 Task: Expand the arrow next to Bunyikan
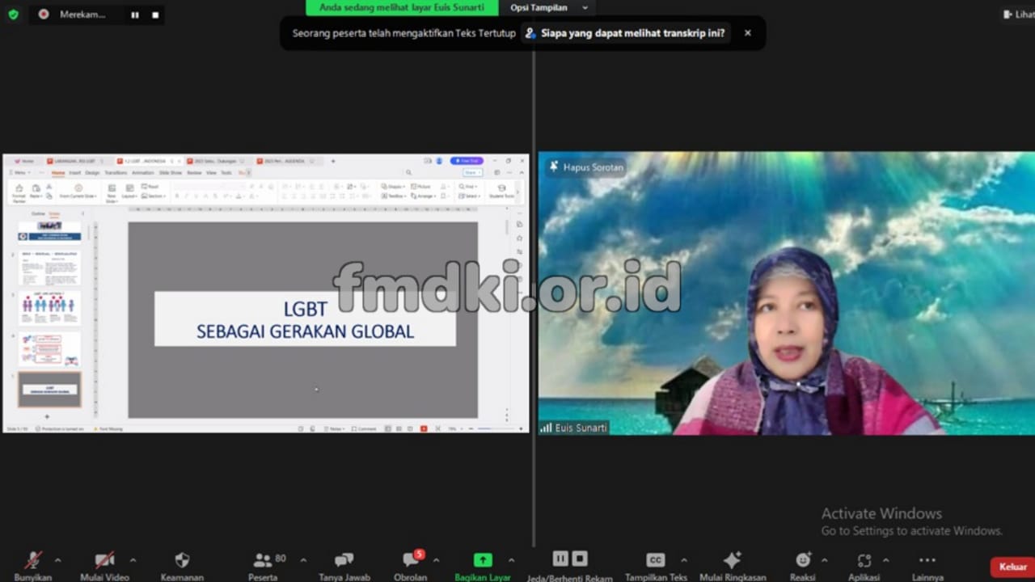point(57,559)
